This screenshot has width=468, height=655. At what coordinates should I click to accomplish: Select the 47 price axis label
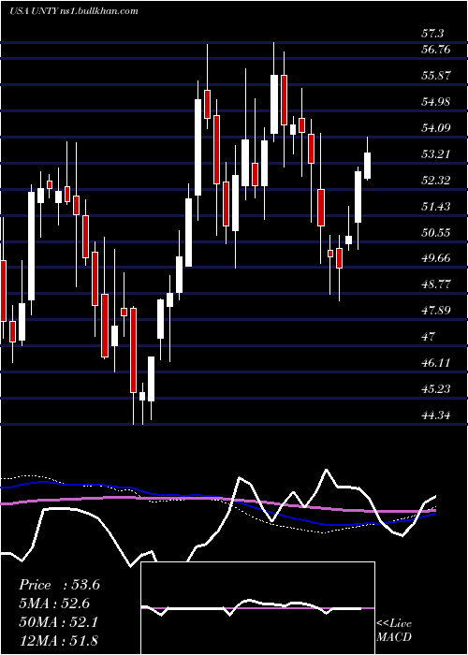point(429,336)
